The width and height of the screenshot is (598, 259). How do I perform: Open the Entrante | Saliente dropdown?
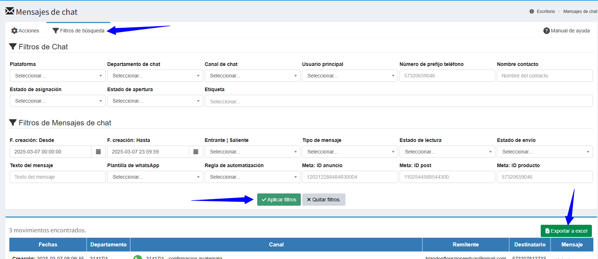click(253, 152)
